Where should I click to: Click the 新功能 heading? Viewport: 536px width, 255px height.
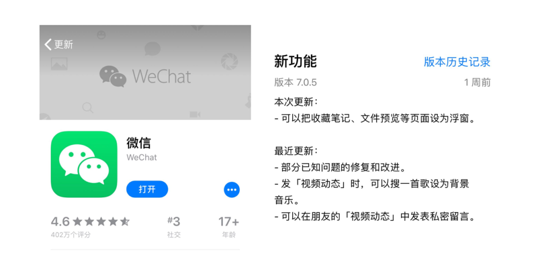coord(295,61)
